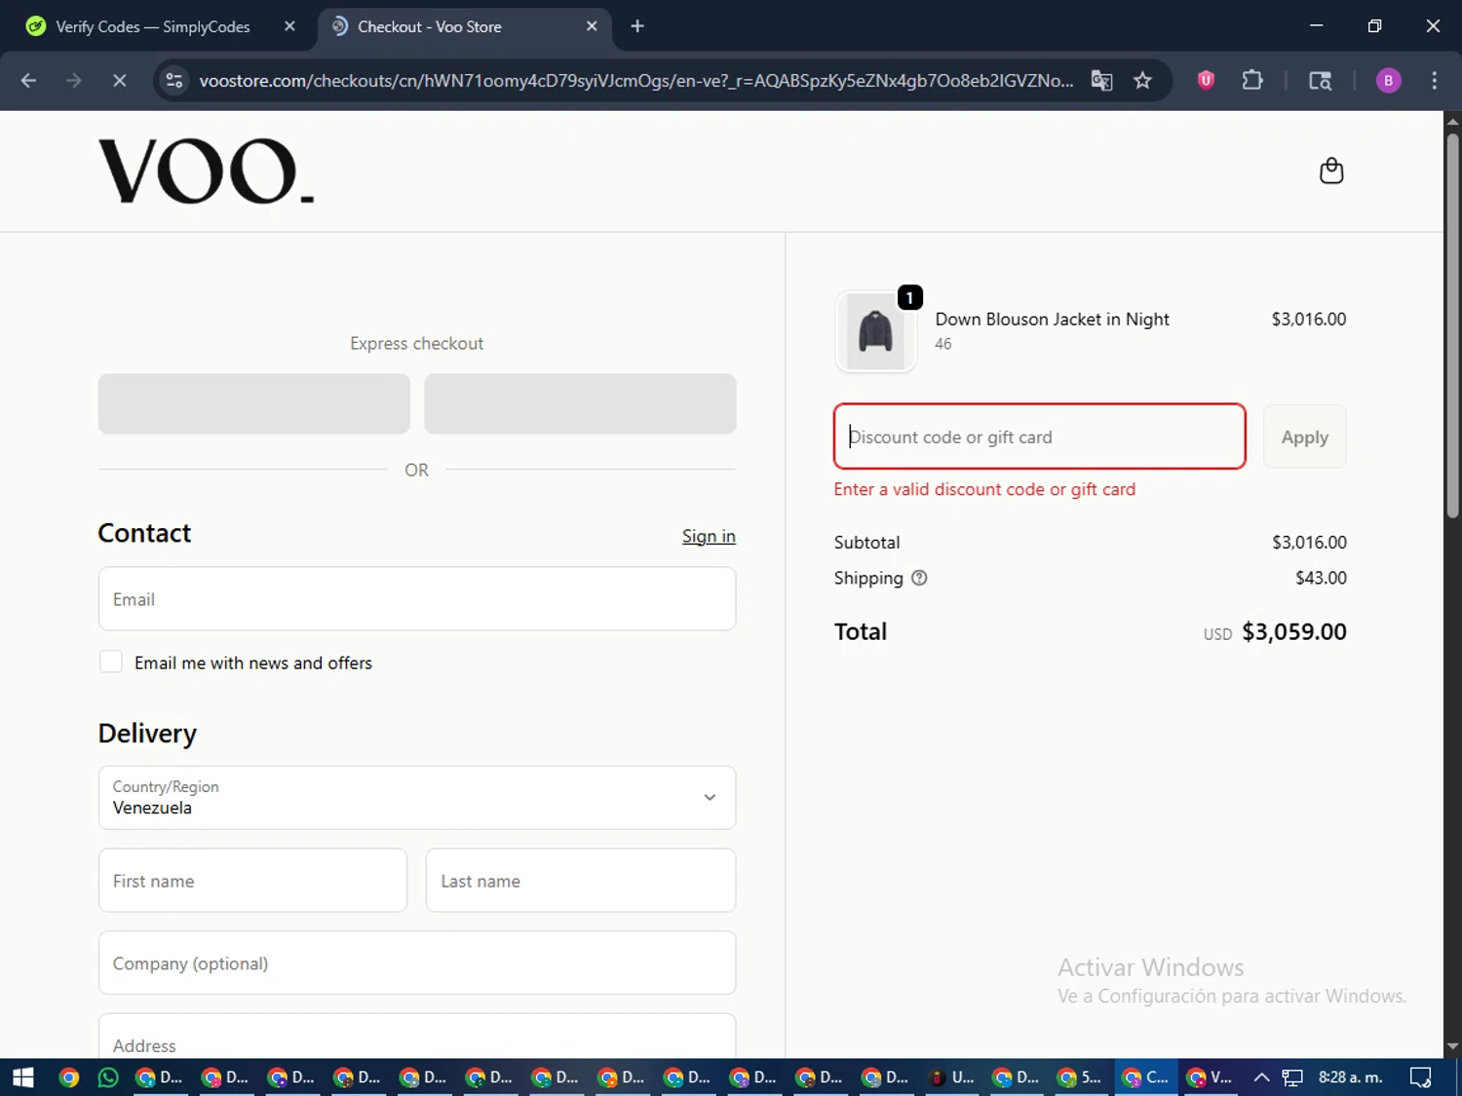Viewport: 1462px width, 1096px height.
Task: Click the Enter a valid discount code error text
Action: click(984, 490)
